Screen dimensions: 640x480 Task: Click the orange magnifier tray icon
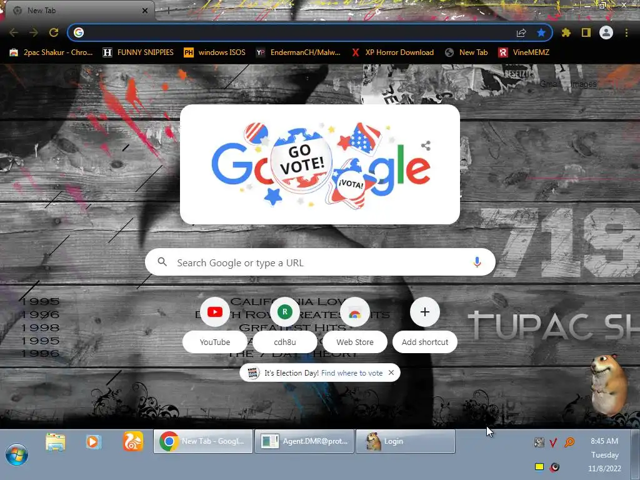click(569, 442)
